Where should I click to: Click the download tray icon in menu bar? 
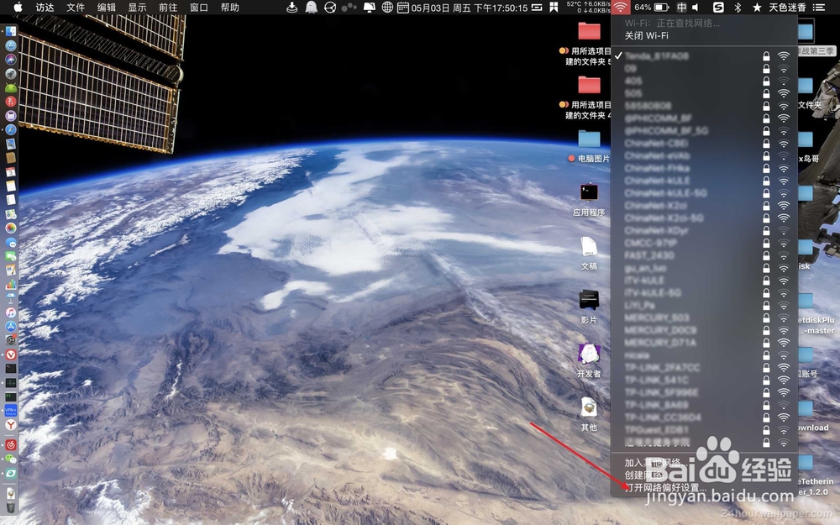click(x=292, y=7)
